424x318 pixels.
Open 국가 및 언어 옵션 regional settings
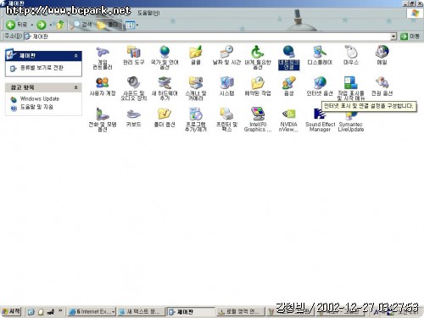165,58
